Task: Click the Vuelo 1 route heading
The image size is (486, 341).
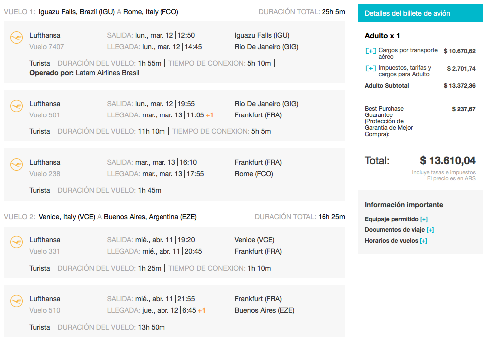Action: click(91, 12)
